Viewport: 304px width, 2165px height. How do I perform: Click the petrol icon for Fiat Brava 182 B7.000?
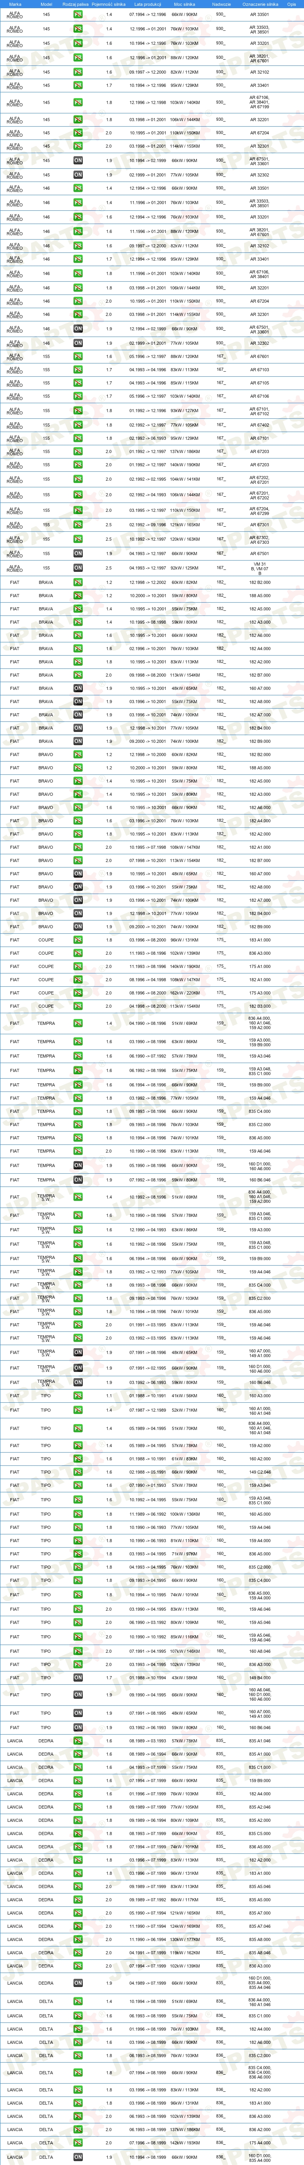(x=77, y=675)
